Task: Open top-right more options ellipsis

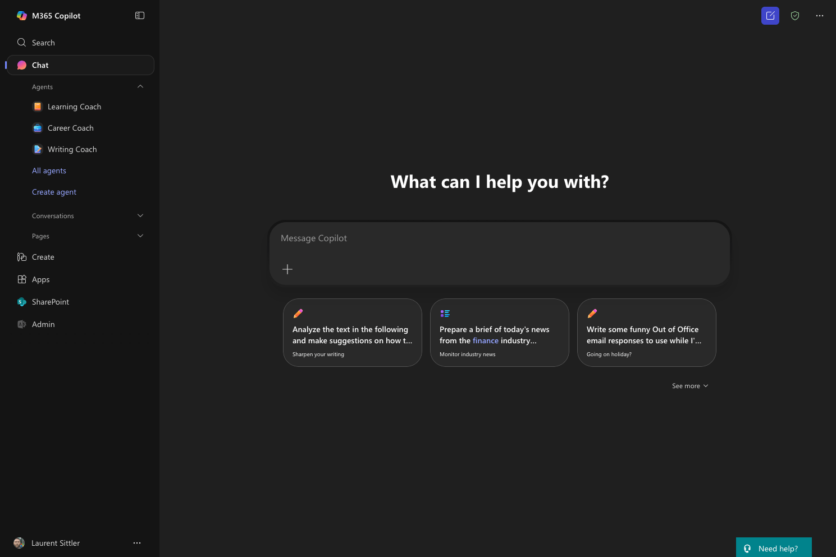Action: click(x=820, y=16)
